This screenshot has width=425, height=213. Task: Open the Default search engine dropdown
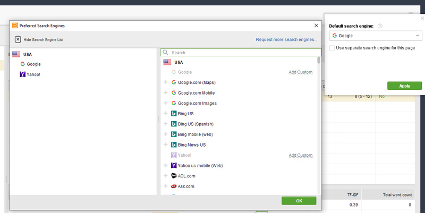coord(376,36)
